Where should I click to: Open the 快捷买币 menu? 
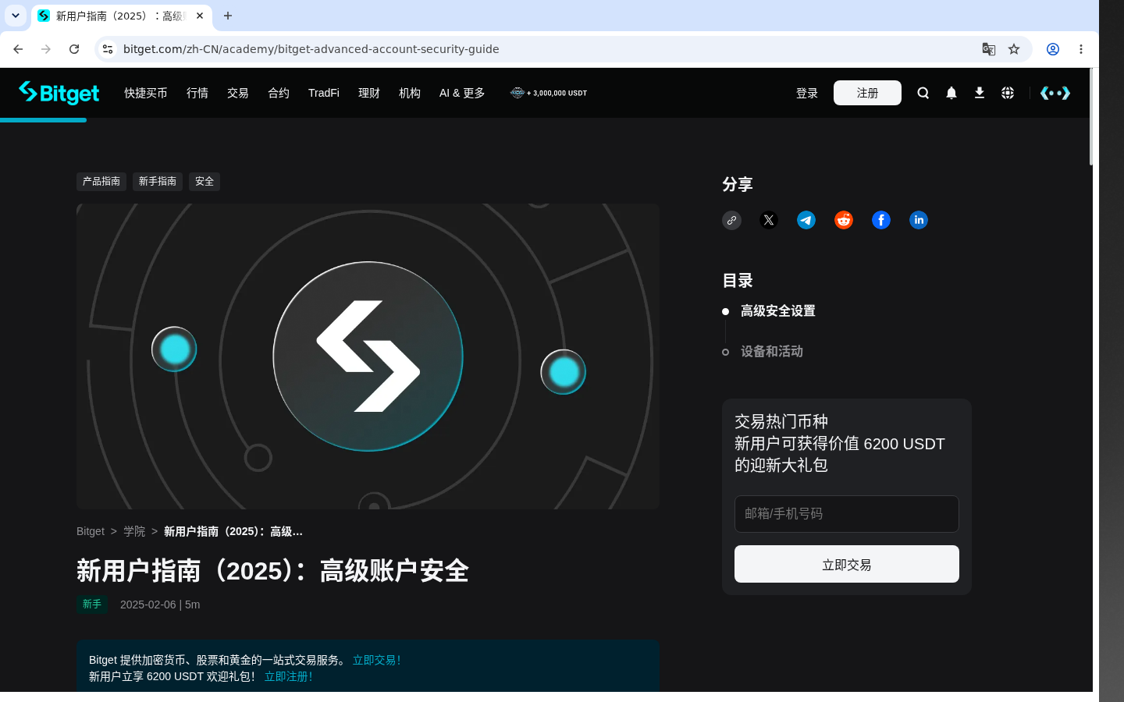pyautogui.click(x=146, y=93)
